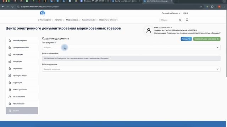Expand the Казахтелеком menu
Screen dimensions: 227x127
90,20
